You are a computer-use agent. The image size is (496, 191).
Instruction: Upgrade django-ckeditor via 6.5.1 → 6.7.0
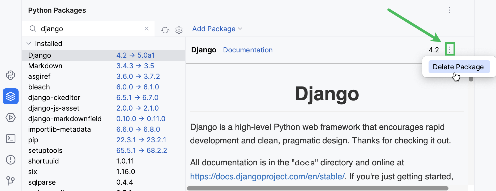click(137, 98)
